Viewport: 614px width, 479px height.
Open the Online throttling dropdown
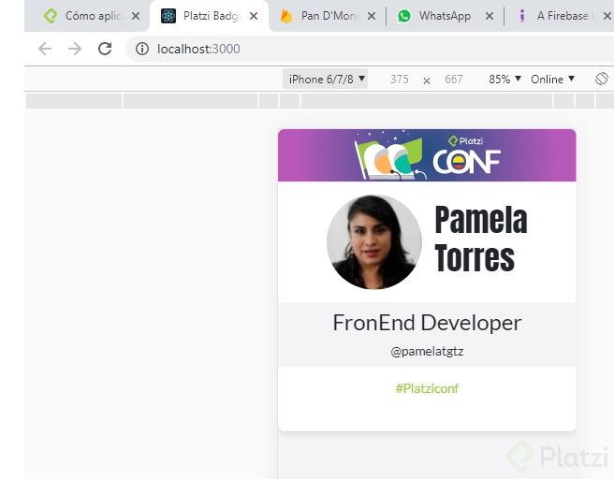pos(552,80)
